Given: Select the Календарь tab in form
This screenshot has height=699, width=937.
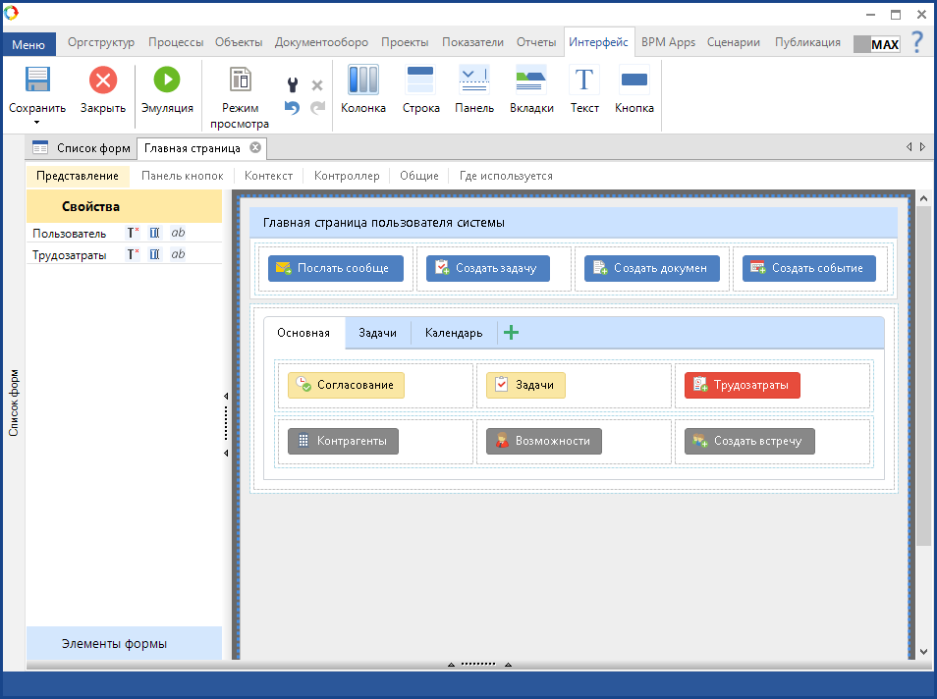Looking at the screenshot, I should point(453,333).
